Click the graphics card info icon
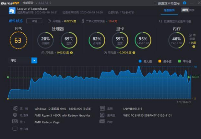Viewport: 201px width, 139px height. click(x=15, y=121)
